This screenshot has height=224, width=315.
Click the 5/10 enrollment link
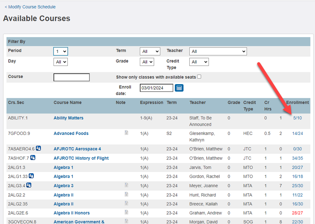pos(298,118)
